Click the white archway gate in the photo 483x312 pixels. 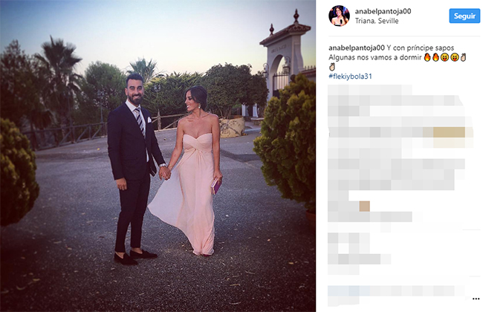coord(285,57)
